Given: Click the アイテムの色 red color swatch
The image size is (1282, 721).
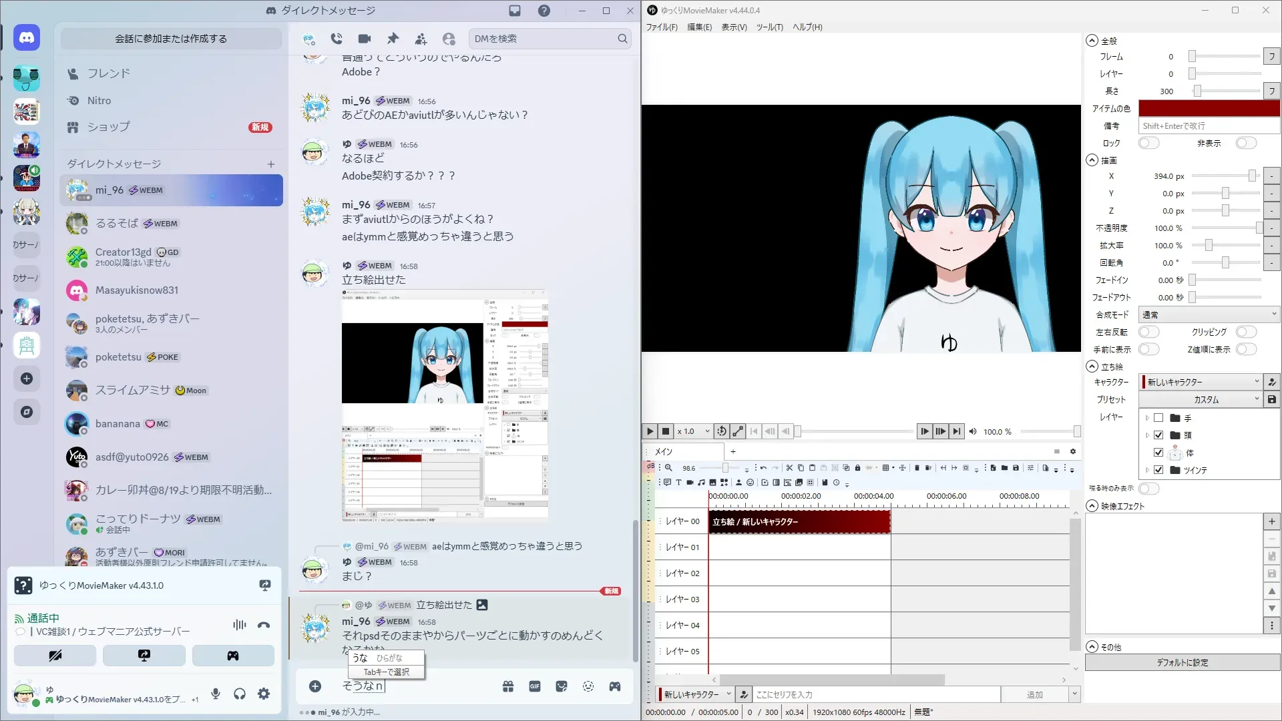Looking at the screenshot, I should pos(1209,108).
